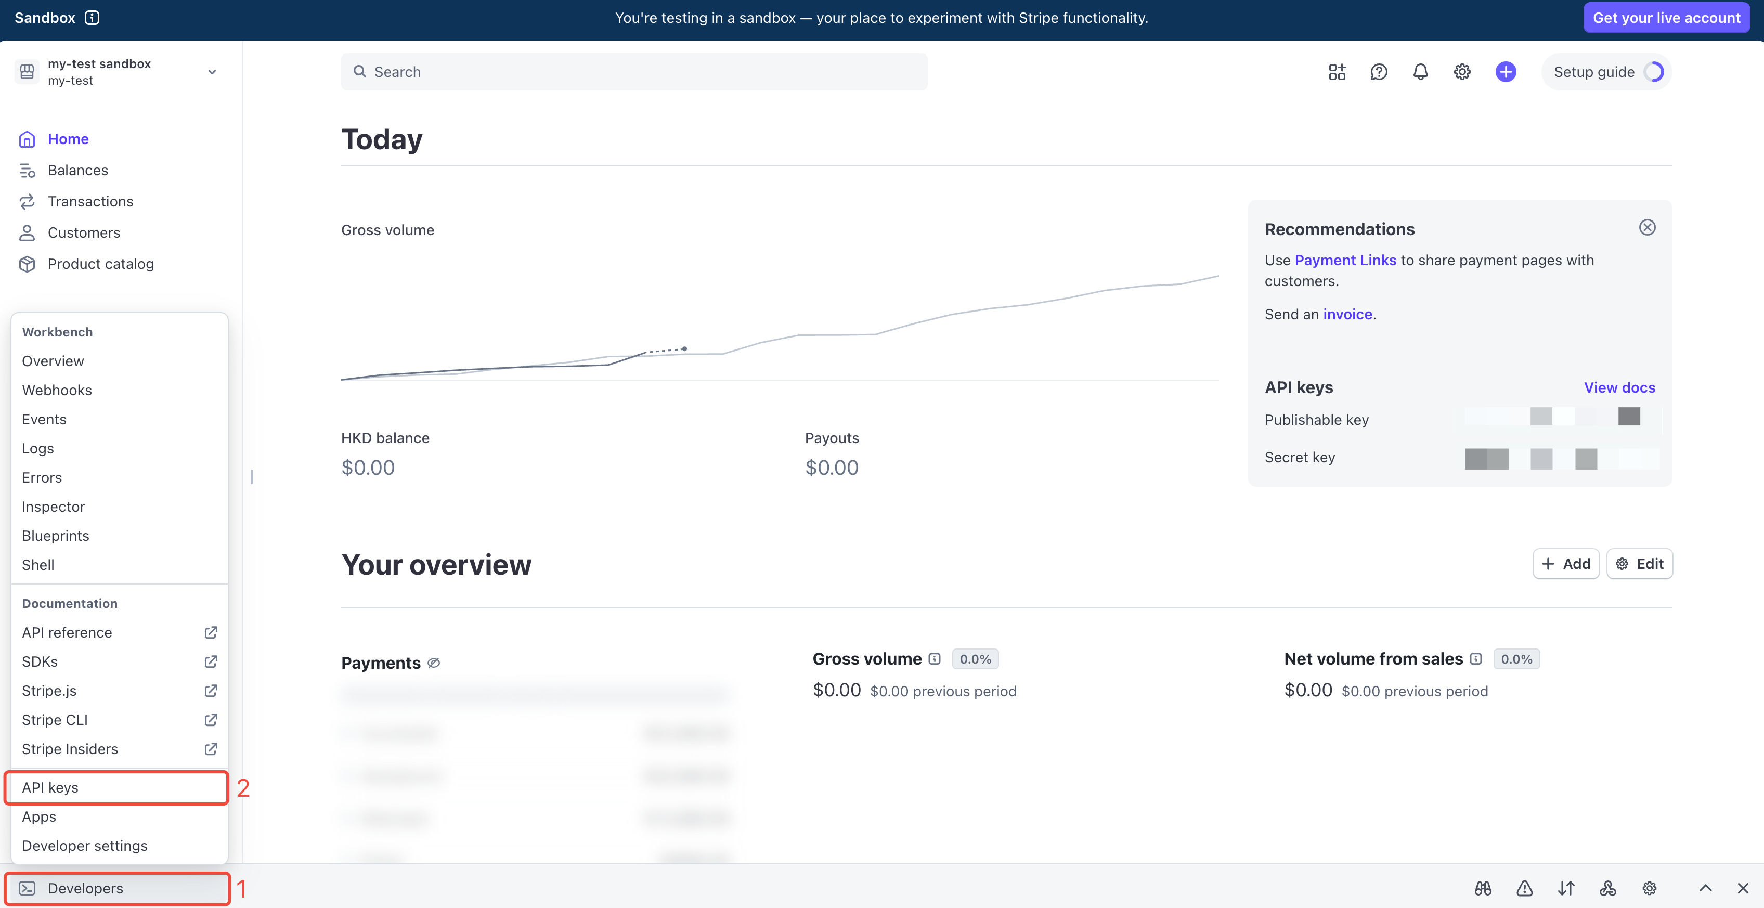The image size is (1764, 908).
Task: Follow the Payment Links link
Action: click(1345, 260)
